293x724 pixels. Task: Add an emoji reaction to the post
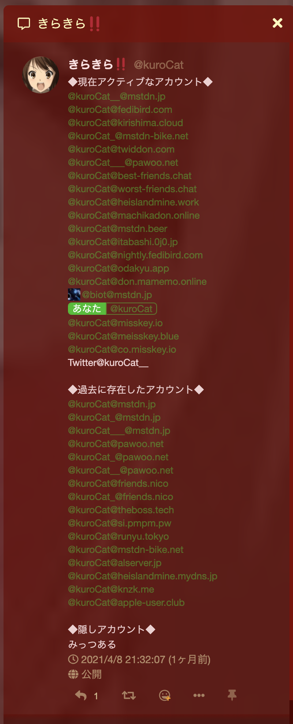[165, 695]
